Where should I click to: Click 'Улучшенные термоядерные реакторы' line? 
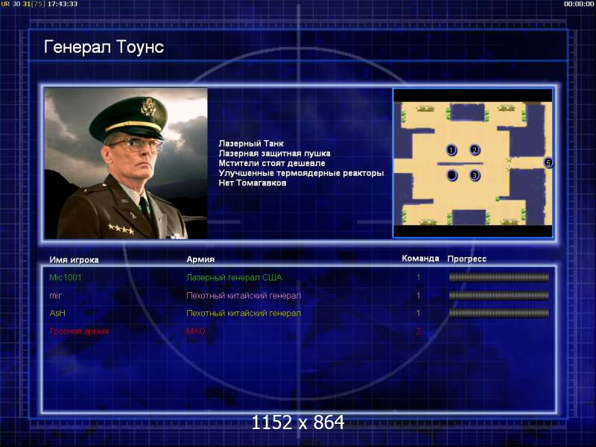[301, 173]
